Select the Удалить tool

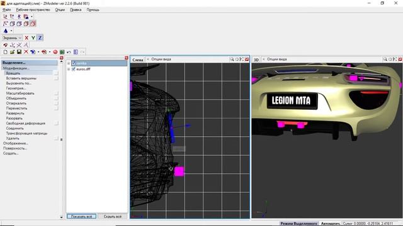click(13, 138)
